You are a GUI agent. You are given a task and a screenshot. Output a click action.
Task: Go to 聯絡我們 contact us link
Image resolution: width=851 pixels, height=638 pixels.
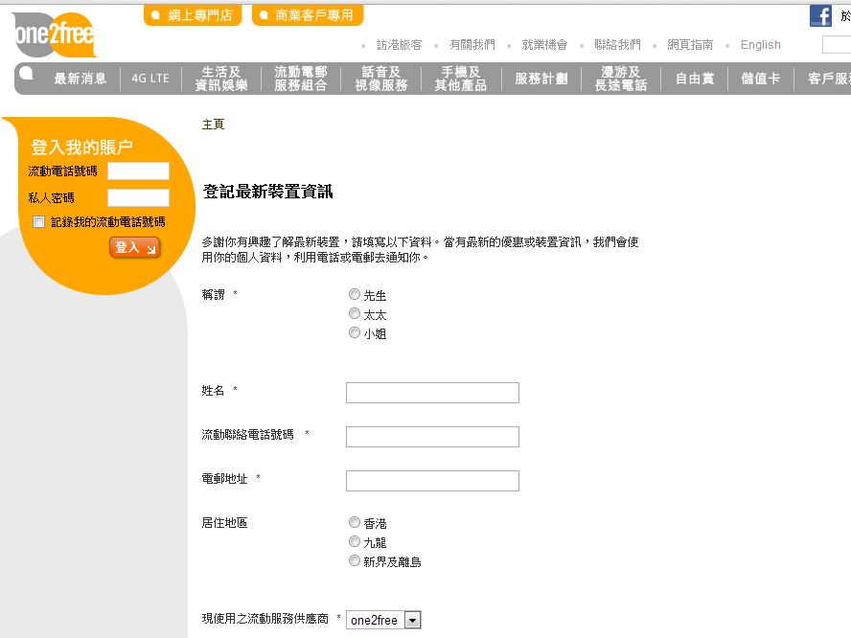tap(617, 45)
